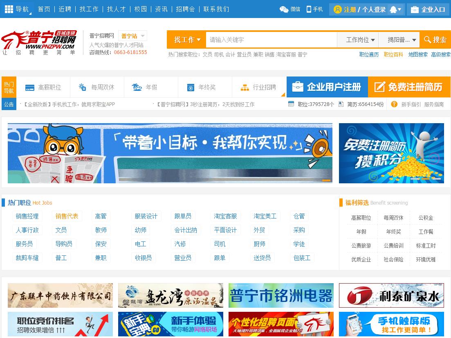Click the 年假 palm tree icon
This screenshot has width=451, height=338.
(137, 87)
